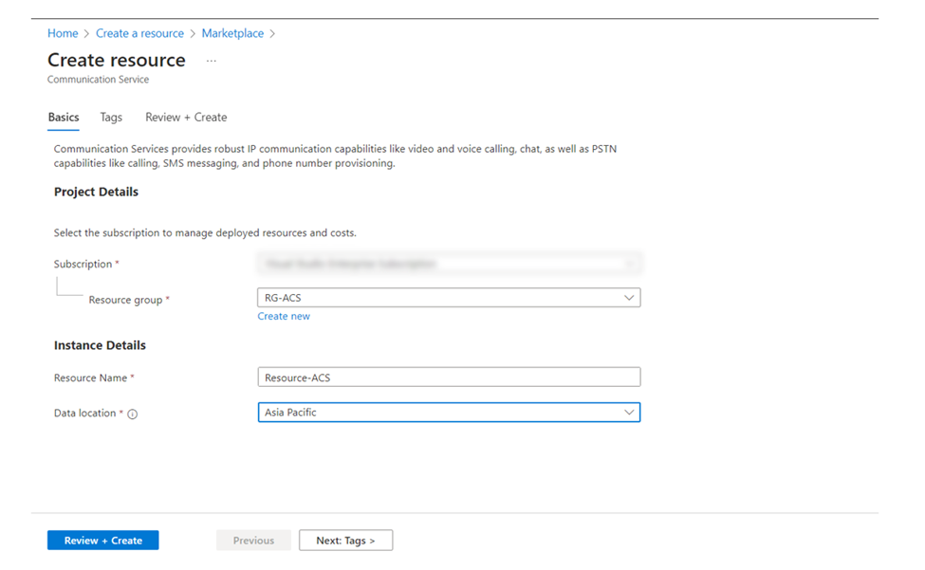Viewport: 925px width, 570px height.
Task: Expand the Resource group dropdown arrow
Action: [x=629, y=298]
